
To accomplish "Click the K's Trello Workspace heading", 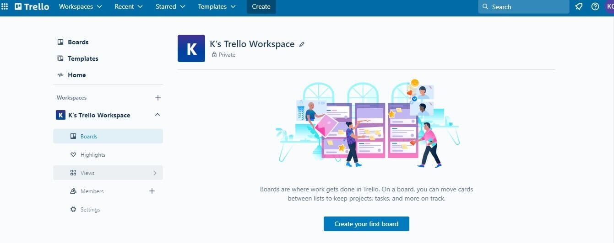I will coord(252,44).
